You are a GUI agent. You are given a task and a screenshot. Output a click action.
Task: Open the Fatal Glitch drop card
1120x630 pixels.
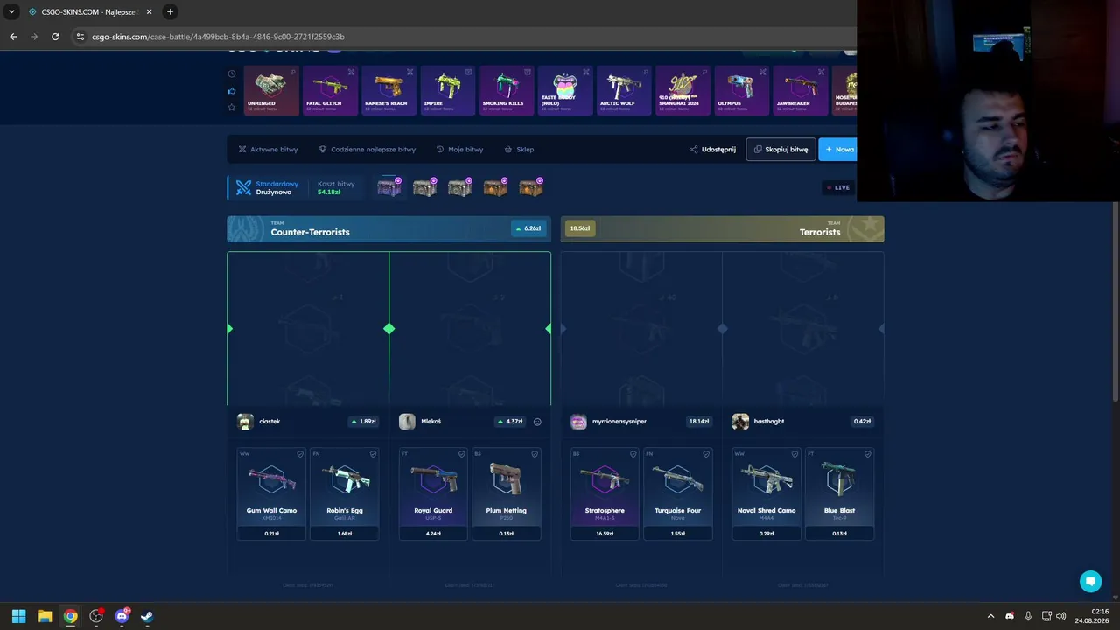pos(330,90)
